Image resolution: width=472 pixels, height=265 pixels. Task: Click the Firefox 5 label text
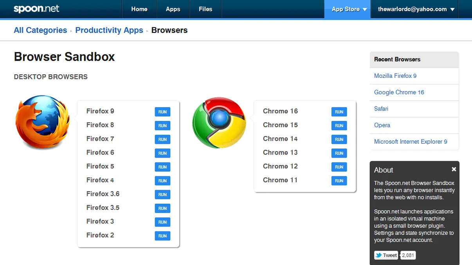[x=100, y=166]
